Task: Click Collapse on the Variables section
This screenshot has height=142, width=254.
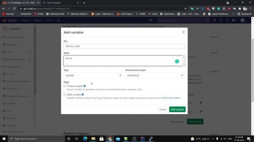Action: tap(214, 71)
